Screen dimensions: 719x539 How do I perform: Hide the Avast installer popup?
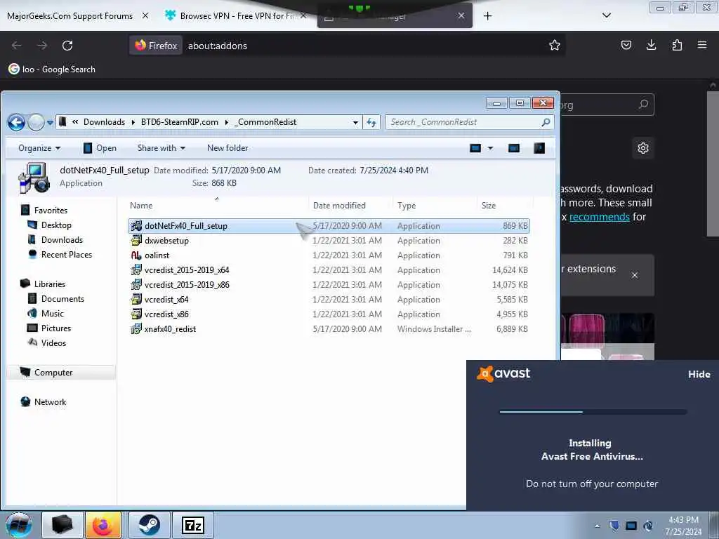click(699, 375)
